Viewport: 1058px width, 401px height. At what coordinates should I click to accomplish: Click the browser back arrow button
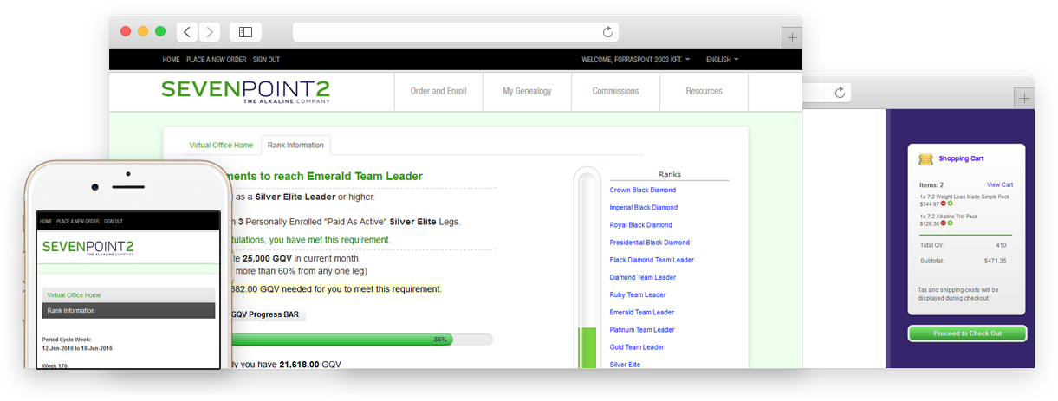tap(187, 32)
